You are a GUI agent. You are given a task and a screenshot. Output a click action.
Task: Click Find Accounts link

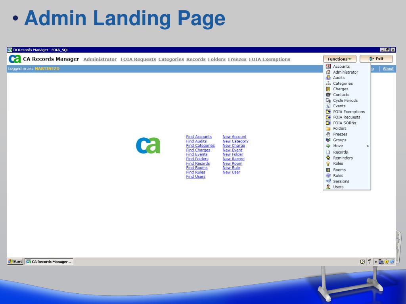199,137
